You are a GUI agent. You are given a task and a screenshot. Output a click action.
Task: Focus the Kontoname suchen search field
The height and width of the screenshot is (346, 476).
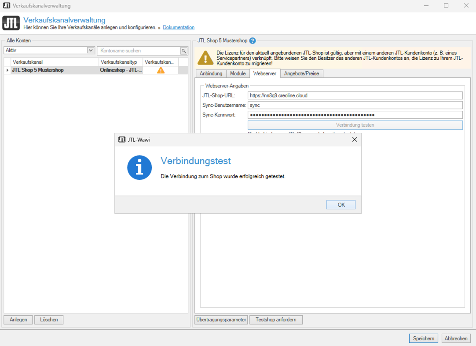[139, 51]
